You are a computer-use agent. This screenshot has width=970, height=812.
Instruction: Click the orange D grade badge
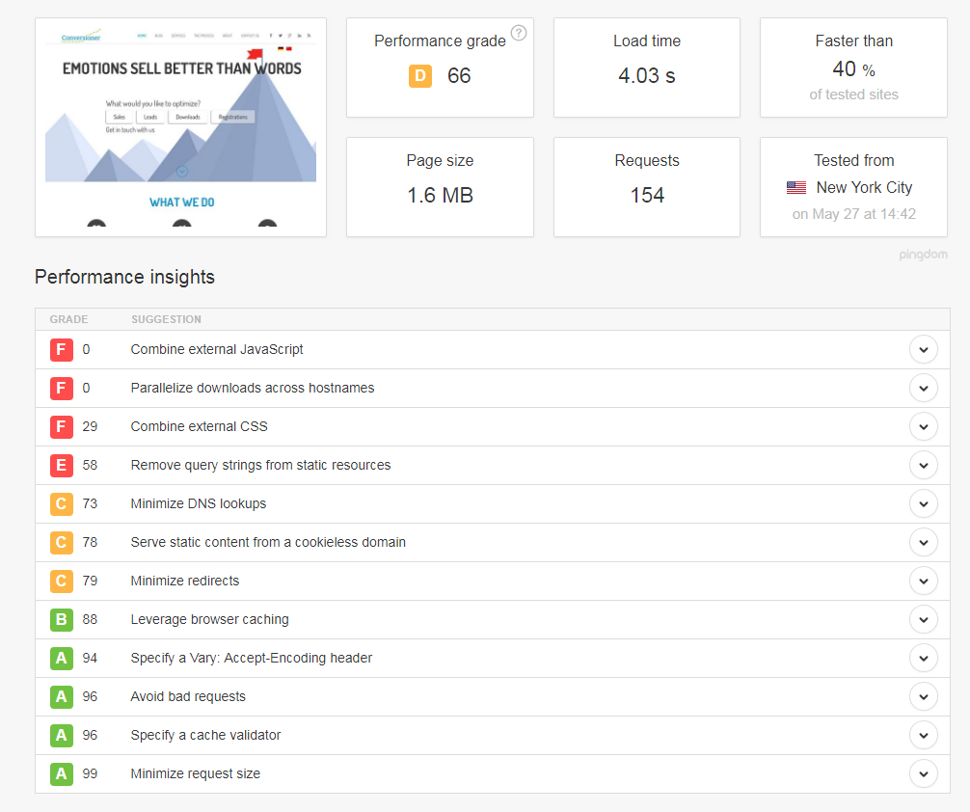coord(420,76)
